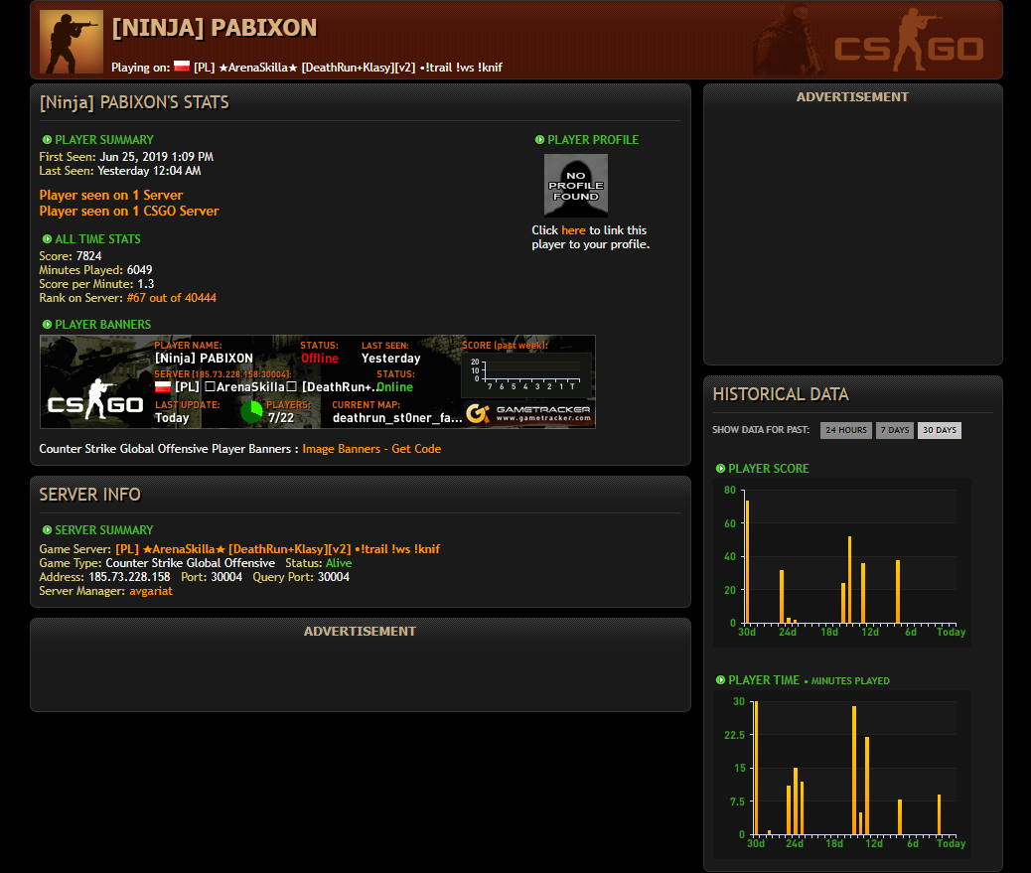Screen dimensions: 1031x873
Task: Select the 30 Days data range
Action: point(939,430)
